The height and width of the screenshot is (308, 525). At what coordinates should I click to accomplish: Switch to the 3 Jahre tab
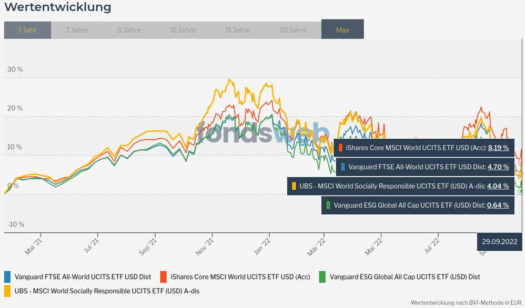tap(77, 30)
